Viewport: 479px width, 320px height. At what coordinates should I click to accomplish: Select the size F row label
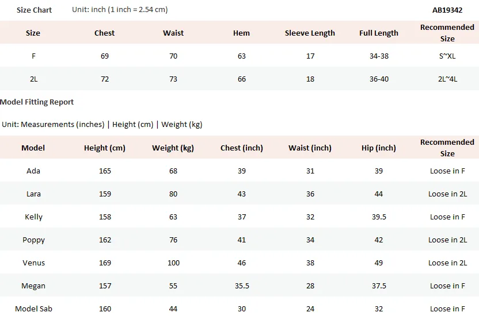click(x=33, y=56)
